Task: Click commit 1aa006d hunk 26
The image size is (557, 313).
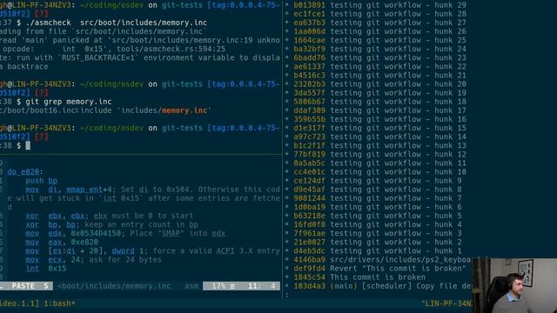Action: click(379, 31)
